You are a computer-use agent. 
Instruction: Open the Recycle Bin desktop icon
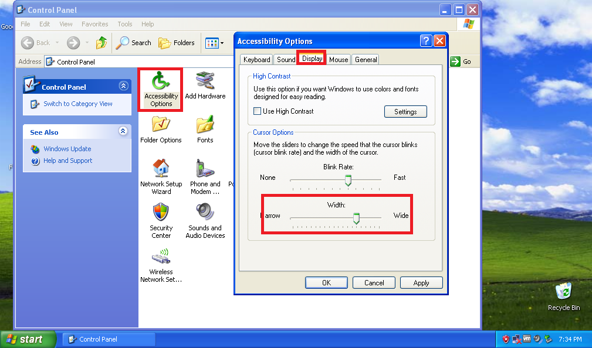coord(564,296)
